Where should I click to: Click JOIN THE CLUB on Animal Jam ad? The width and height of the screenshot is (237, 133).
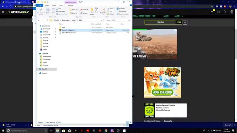pyautogui.click(x=163, y=92)
